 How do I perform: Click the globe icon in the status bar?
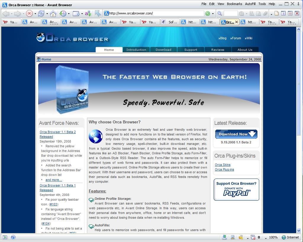point(13,237)
